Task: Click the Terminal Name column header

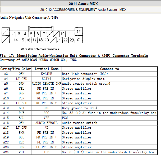Action: 47,69
